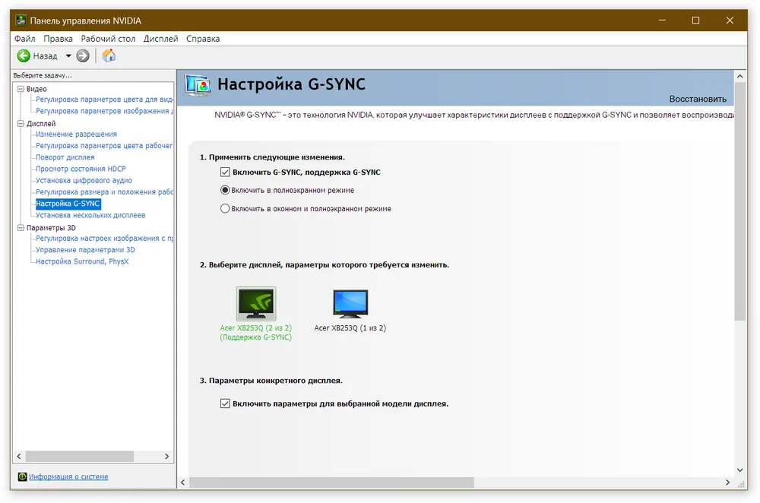This screenshot has width=760, height=503.
Task: Click the system information icon at bottom left
Action: click(21, 476)
